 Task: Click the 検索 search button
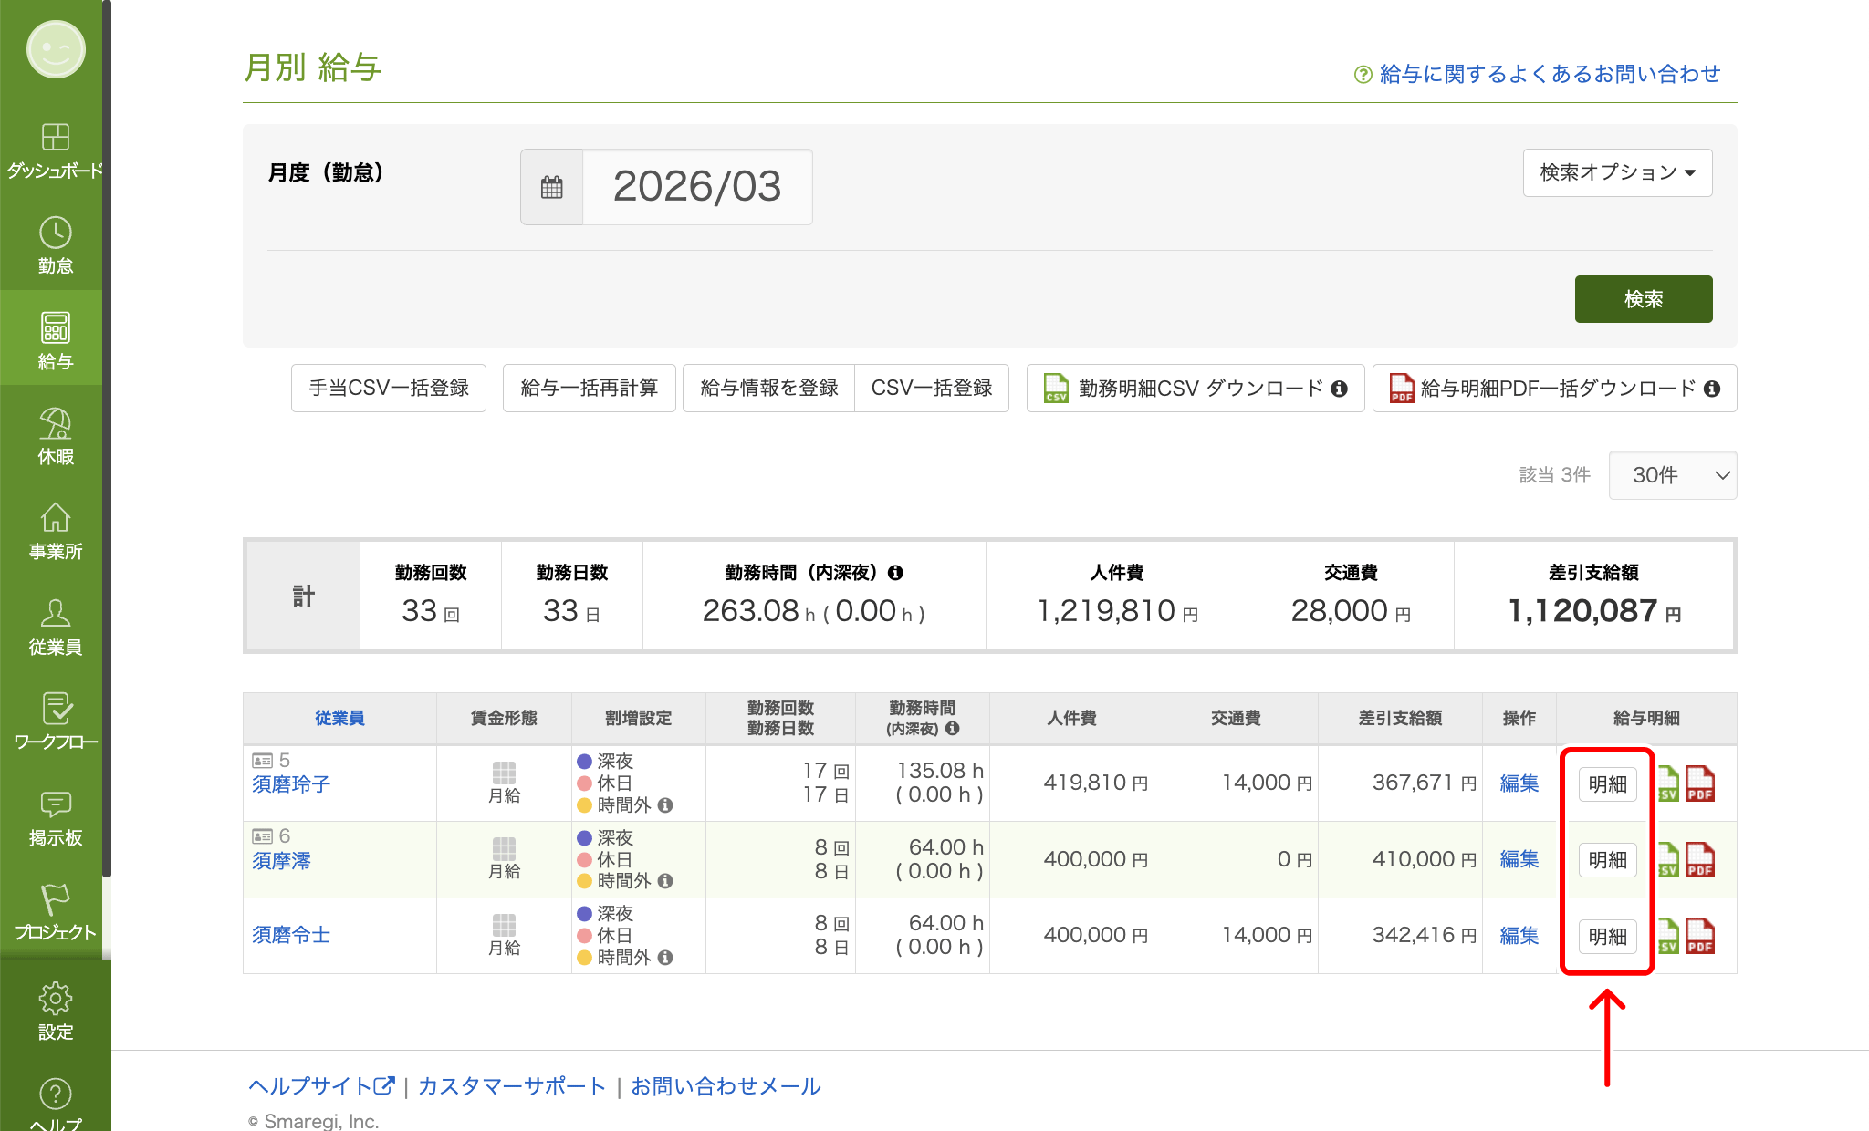pos(1643,299)
